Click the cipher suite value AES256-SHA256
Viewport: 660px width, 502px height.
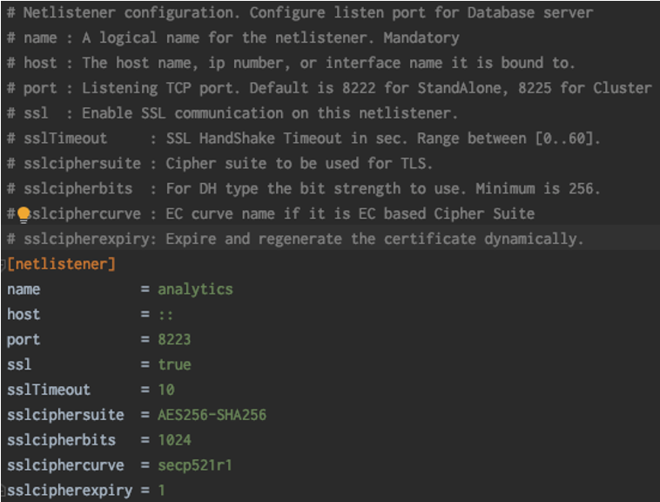[212, 415]
